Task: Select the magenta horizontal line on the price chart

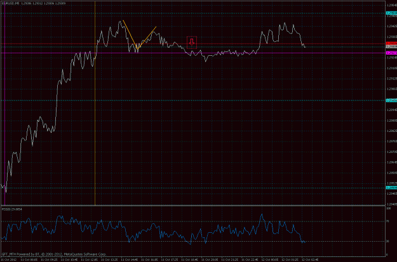Action: 193,53
